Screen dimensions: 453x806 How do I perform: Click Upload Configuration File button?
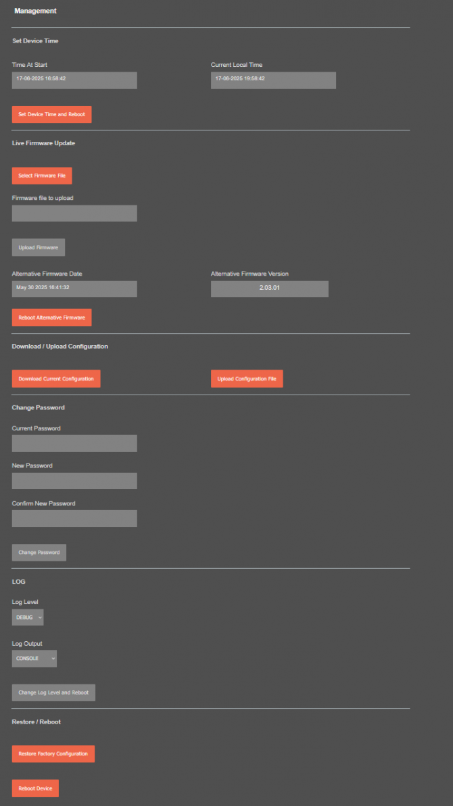pyautogui.click(x=247, y=378)
